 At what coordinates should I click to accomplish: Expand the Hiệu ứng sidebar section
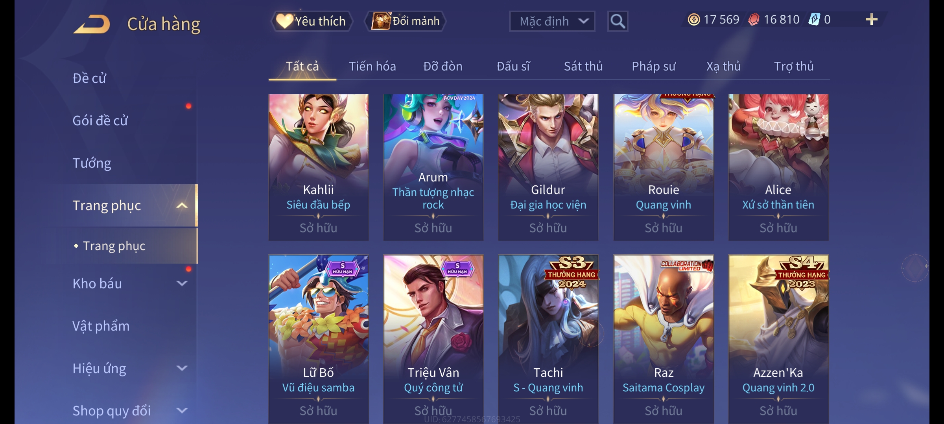182,368
